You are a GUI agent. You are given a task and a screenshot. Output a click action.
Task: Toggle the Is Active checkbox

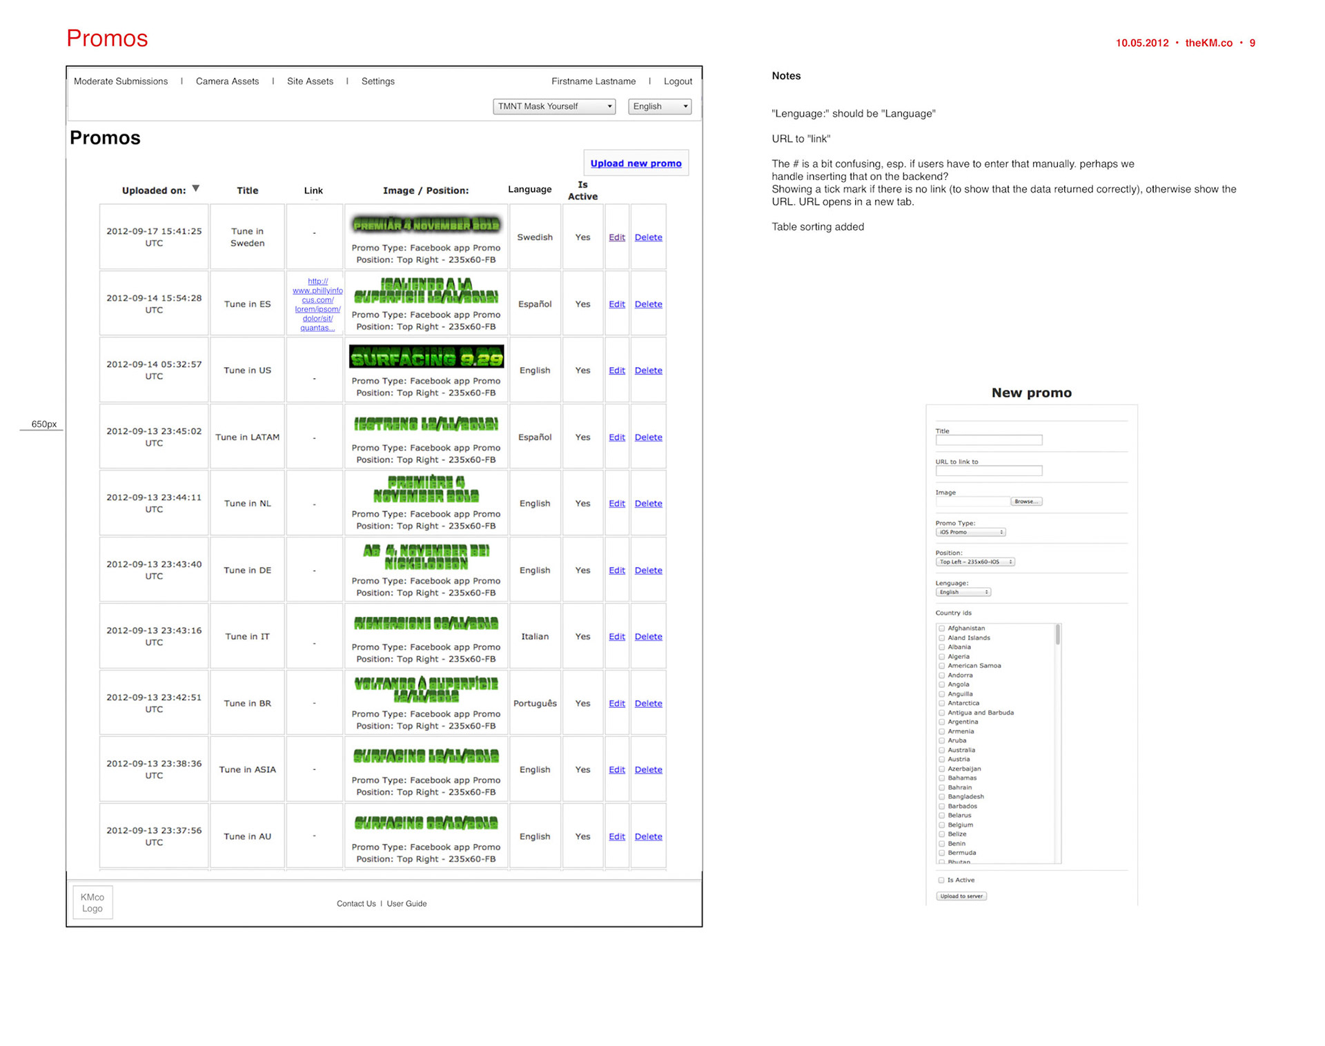[x=941, y=880]
